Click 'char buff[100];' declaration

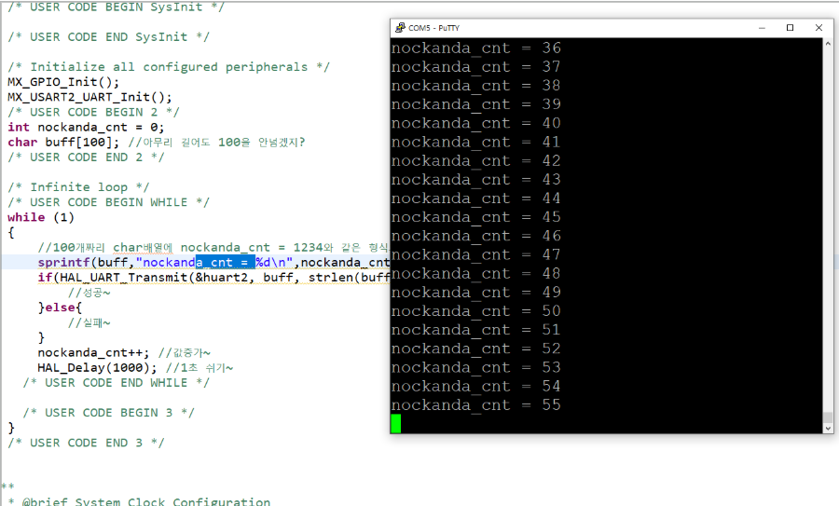[63, 143]
